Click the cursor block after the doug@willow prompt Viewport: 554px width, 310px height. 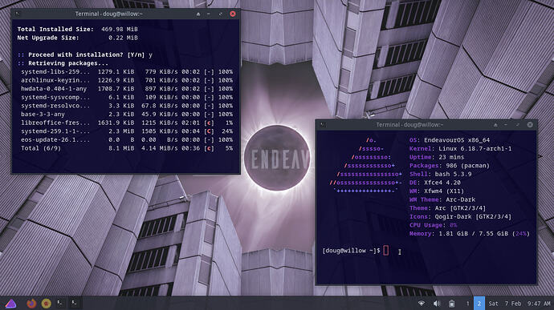click(386, 251)
